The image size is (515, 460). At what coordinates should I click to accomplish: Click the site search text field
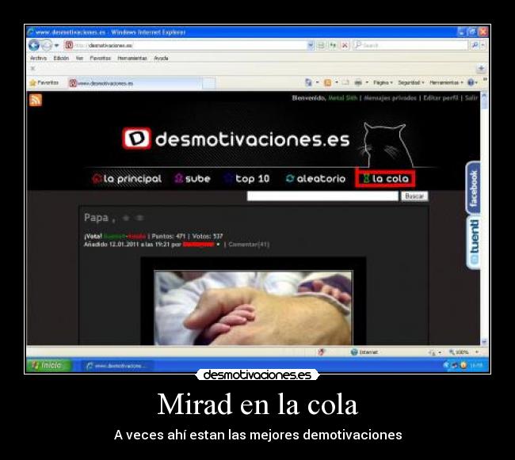coord(322,196)
